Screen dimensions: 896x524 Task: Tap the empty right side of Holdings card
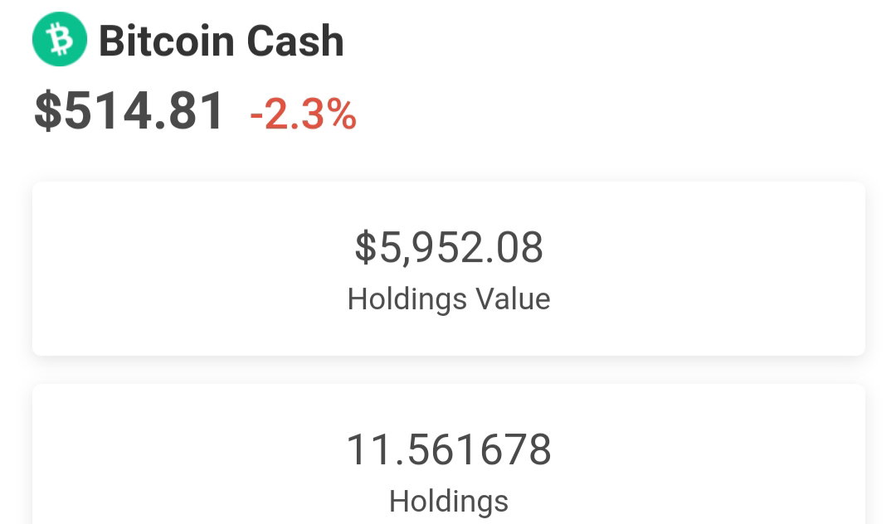pos(709,454)
